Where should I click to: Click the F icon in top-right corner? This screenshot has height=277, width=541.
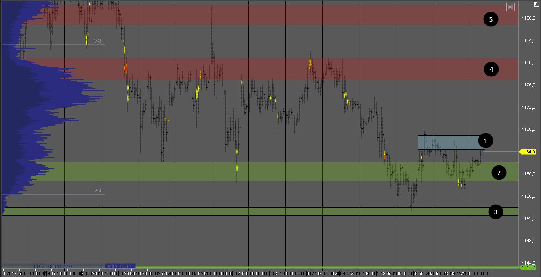(x=537, y=4)
